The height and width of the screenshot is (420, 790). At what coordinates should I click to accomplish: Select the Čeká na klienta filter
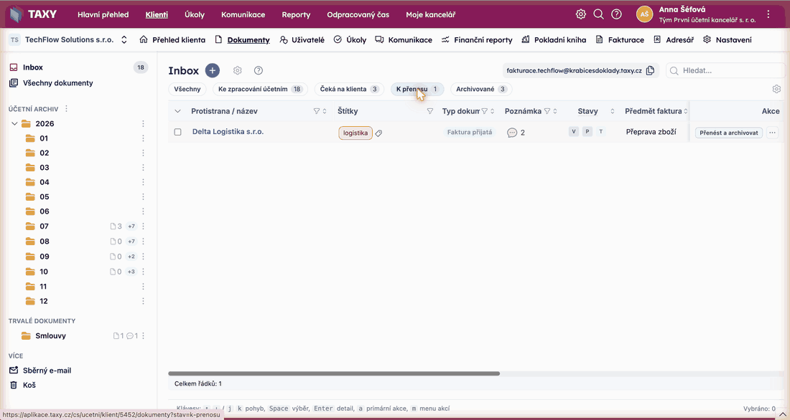(349, 89)
